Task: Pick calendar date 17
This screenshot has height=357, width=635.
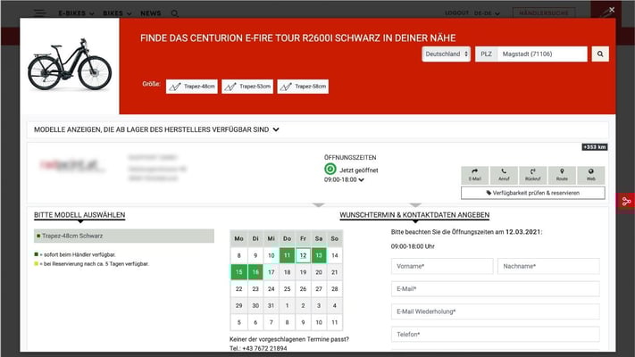Action: pos(271,272)
